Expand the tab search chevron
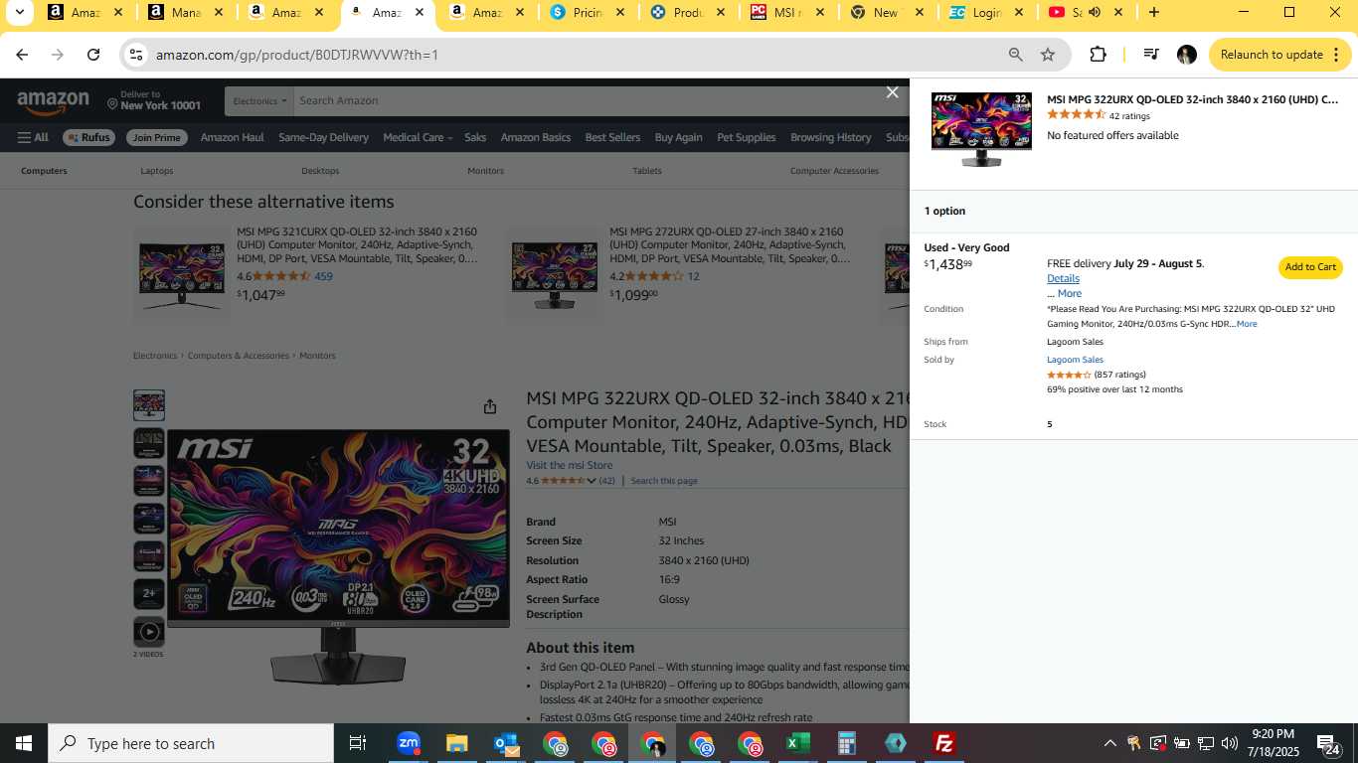1358x763 pixels. pos(19,12)
